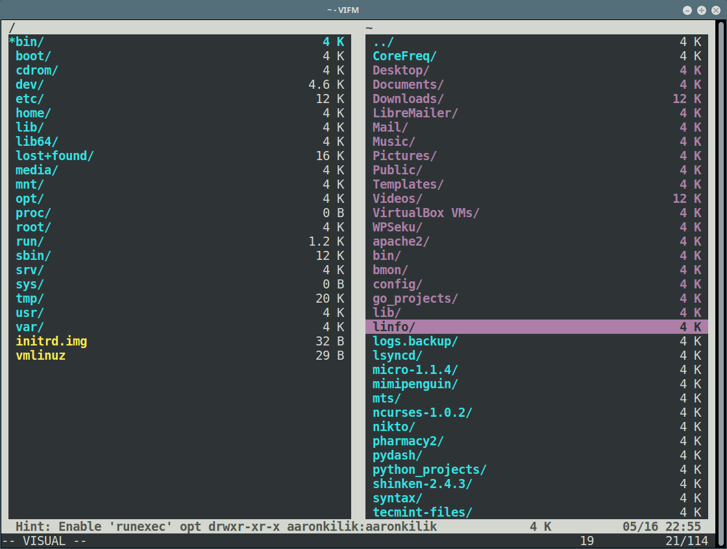Click the terminal window scrollbar

click(721, 283)
